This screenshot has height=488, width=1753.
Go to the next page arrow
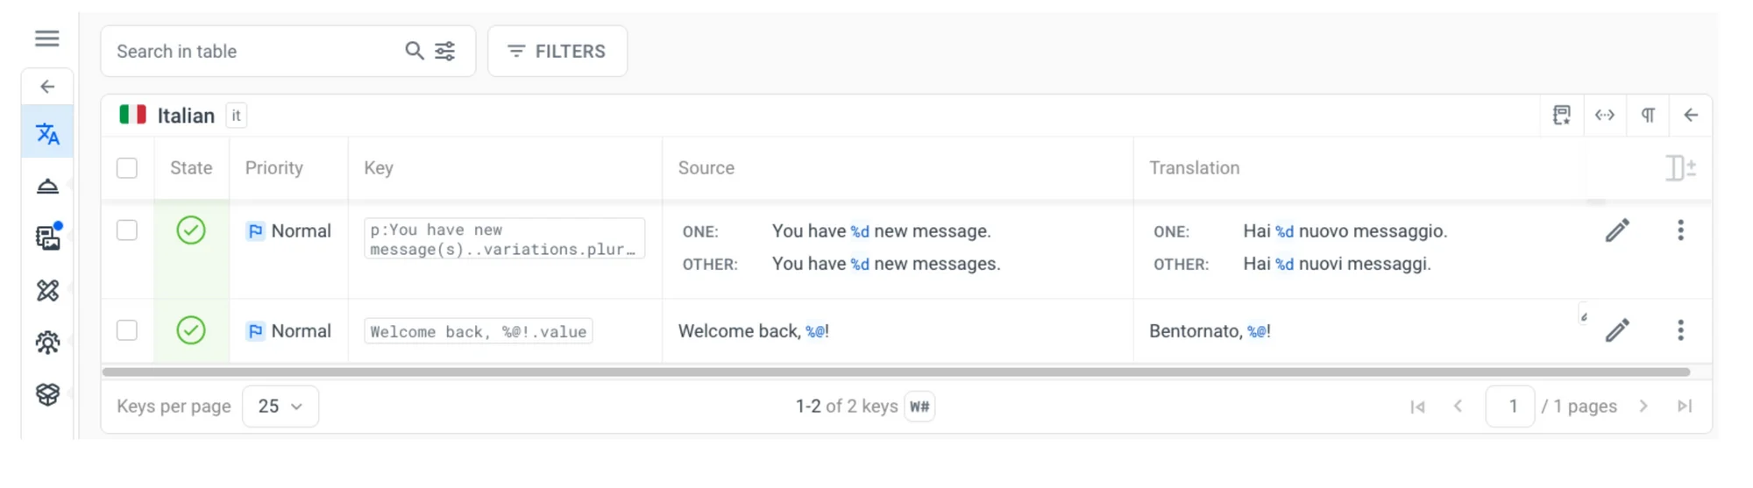click(1643, 407)
